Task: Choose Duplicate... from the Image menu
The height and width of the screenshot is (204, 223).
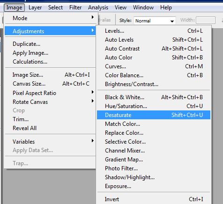Action: (50, 44)
